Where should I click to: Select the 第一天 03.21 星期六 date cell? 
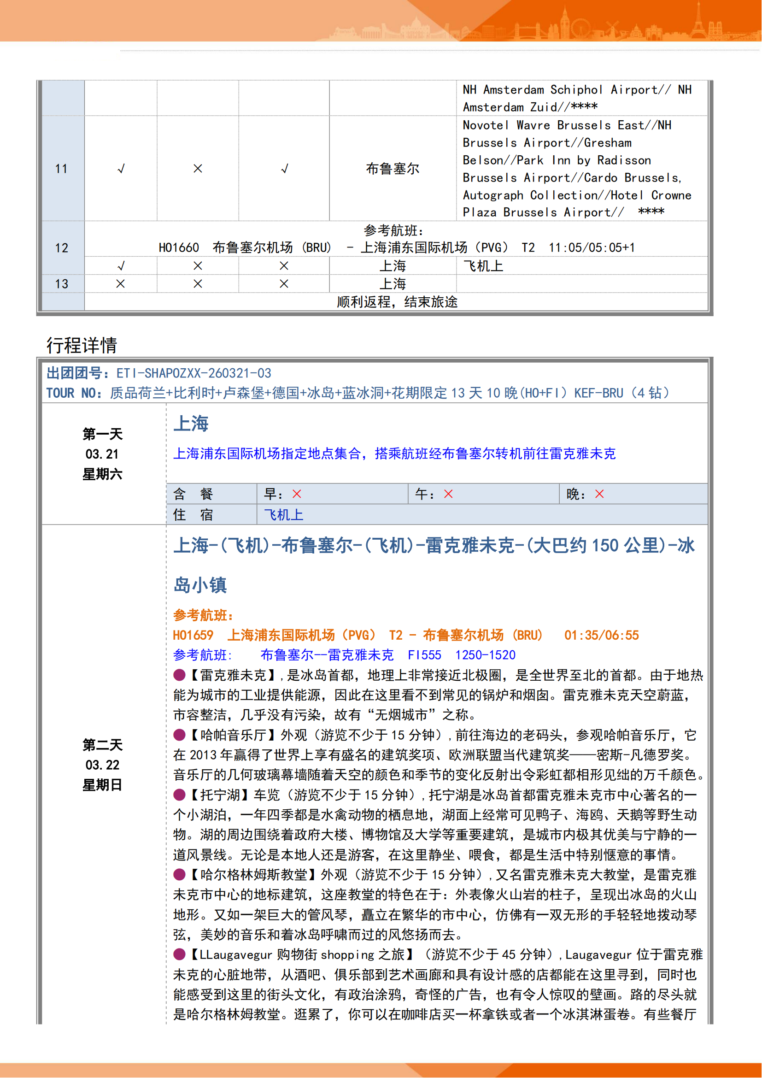102,454
